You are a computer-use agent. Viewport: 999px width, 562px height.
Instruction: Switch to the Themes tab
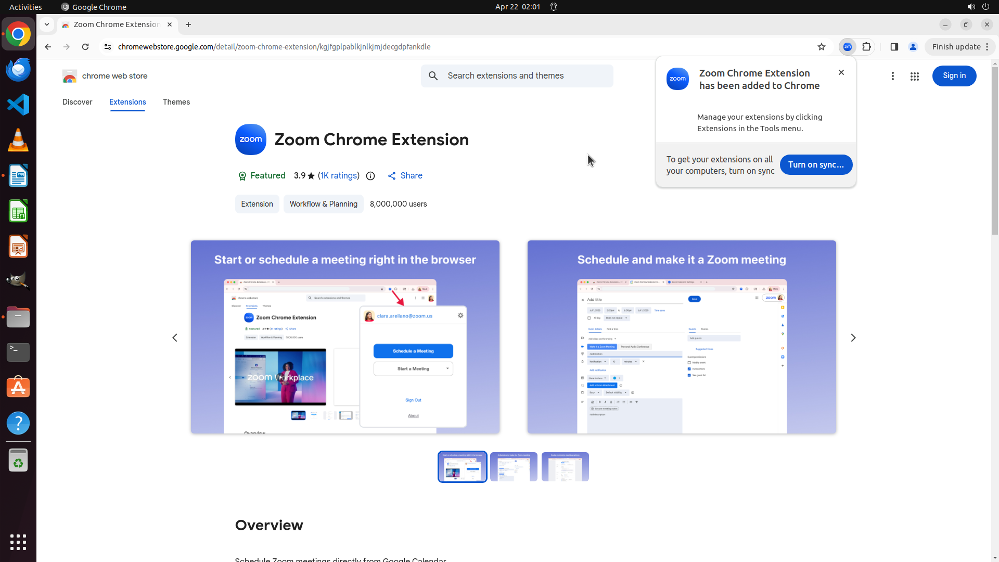tap(176, 102)
